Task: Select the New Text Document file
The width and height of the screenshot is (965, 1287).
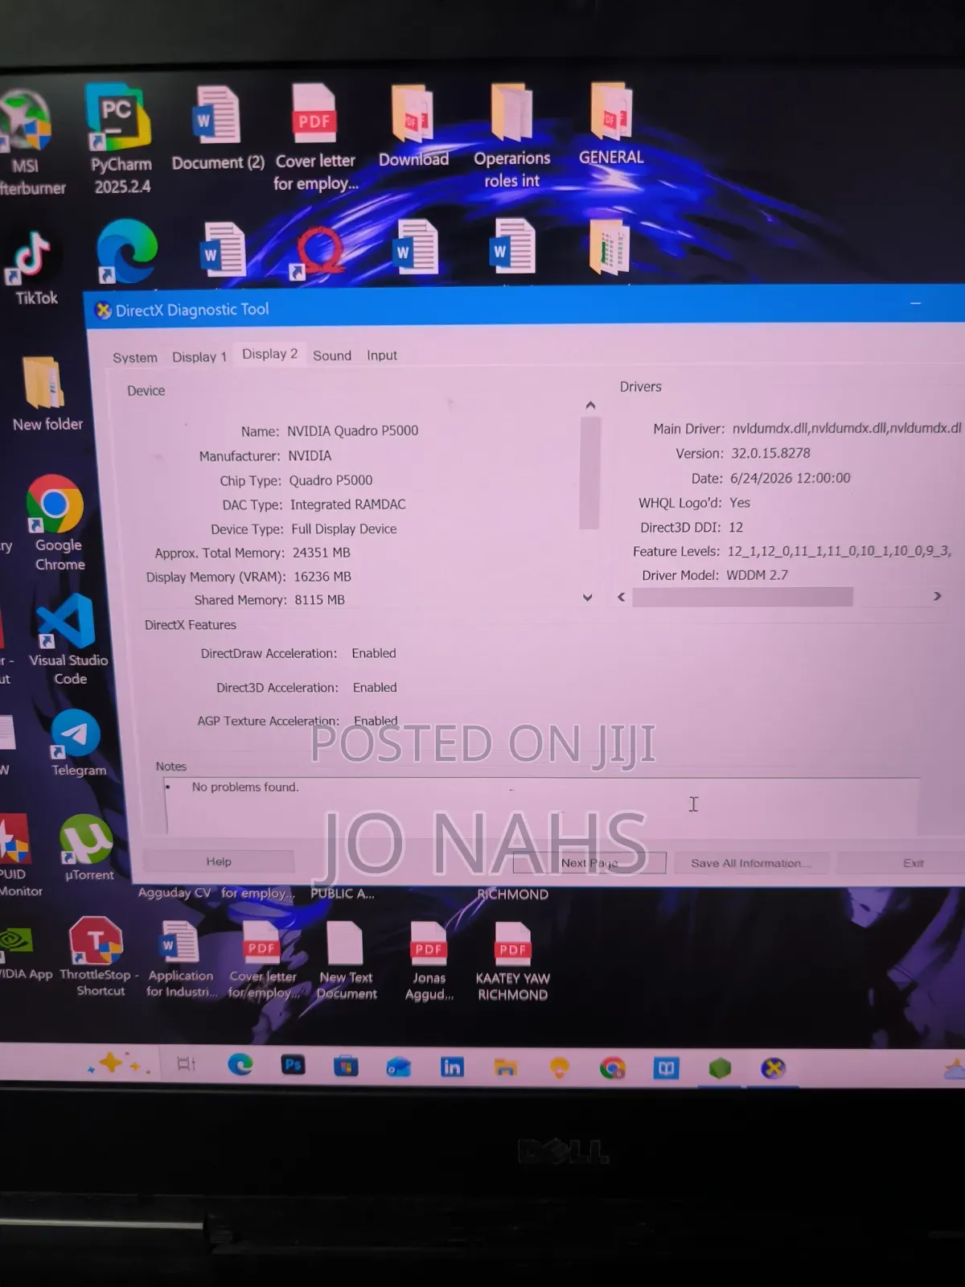Action: pos(346,960)
